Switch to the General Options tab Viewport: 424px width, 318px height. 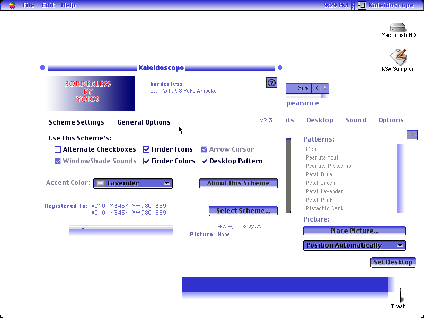tap(144, 122)
